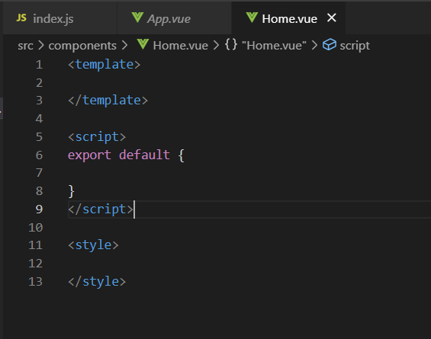Close the Home.vue tab
This screenshot has height=339, width=431.
[332, 18]
